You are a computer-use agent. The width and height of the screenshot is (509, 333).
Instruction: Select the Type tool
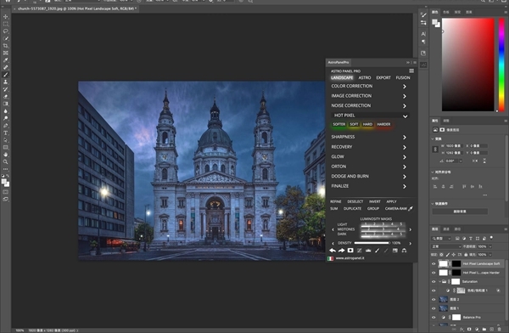pos(6,133)
